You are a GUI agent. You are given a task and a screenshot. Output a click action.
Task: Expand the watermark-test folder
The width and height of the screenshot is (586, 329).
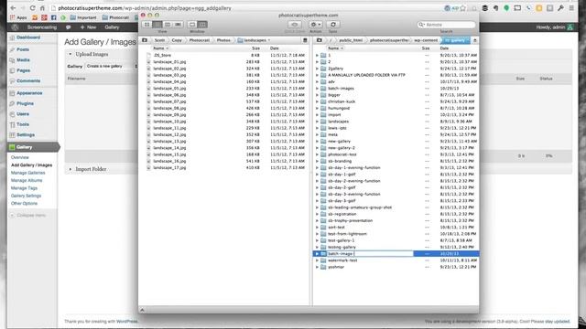(318, 260)
